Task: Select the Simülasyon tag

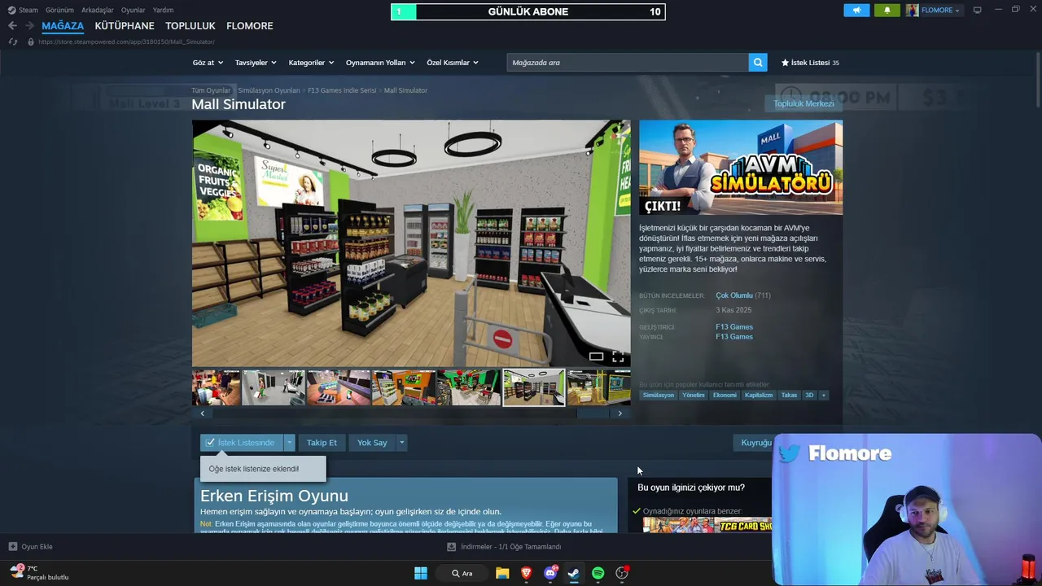Action: point(659,396)
